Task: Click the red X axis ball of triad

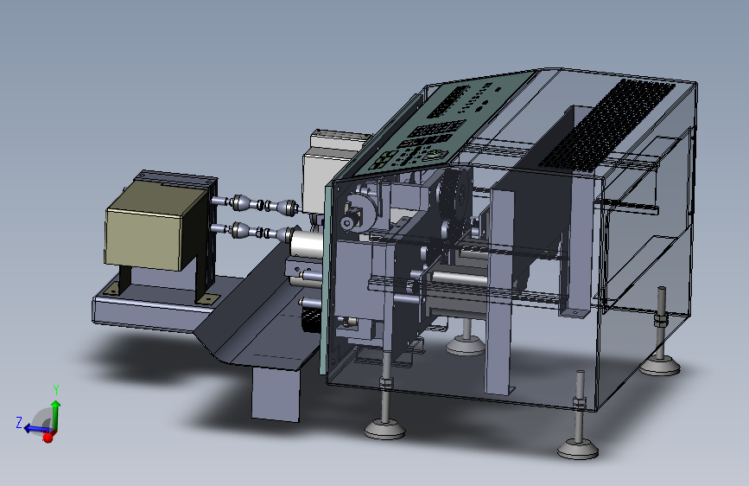Action: (48, 438)
